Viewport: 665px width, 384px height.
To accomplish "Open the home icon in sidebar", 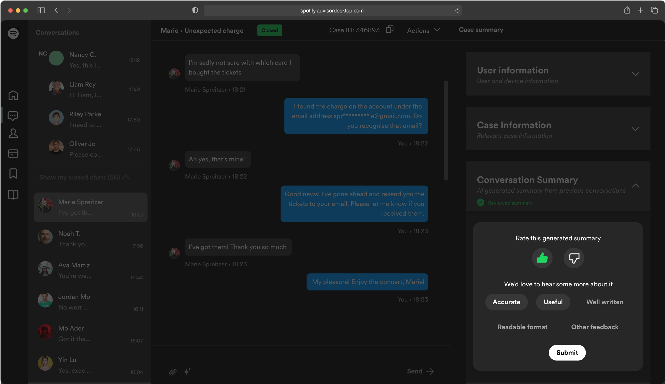I will click(x=13, y=96).
